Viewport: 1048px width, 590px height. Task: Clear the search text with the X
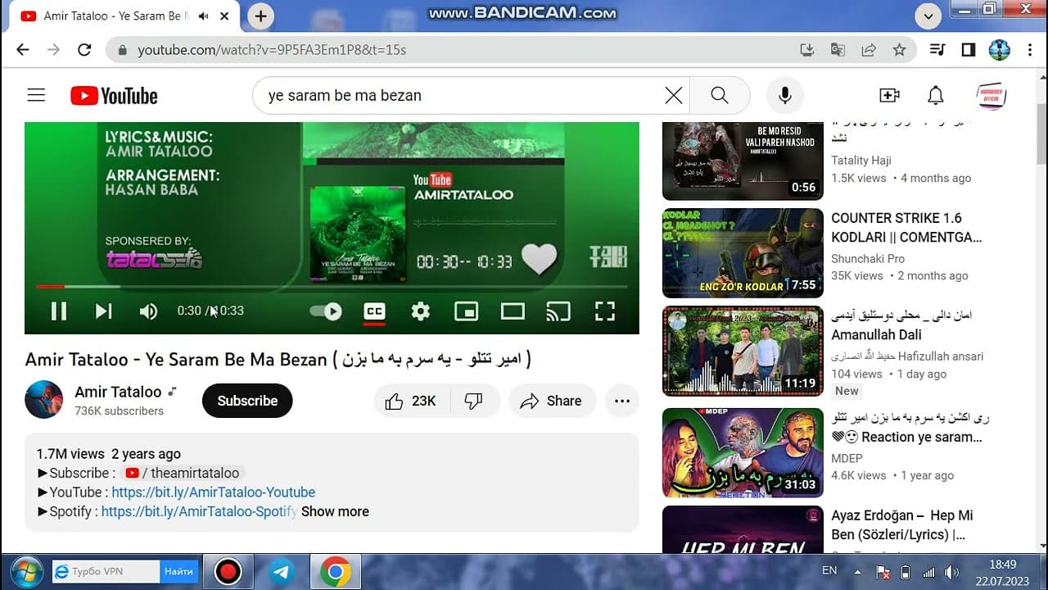pyautogui.click(x=673, y=96)
